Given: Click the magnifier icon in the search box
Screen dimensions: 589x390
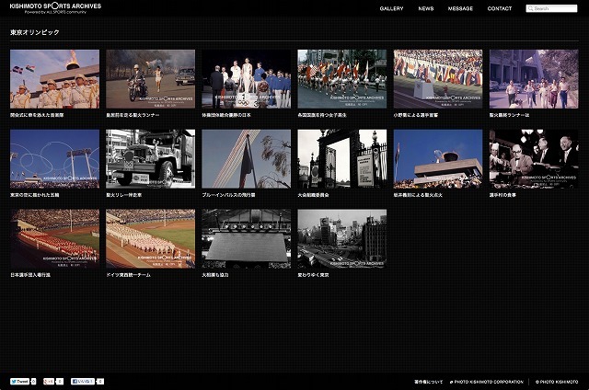Looking at the screenshot, I should coord(530,8).
